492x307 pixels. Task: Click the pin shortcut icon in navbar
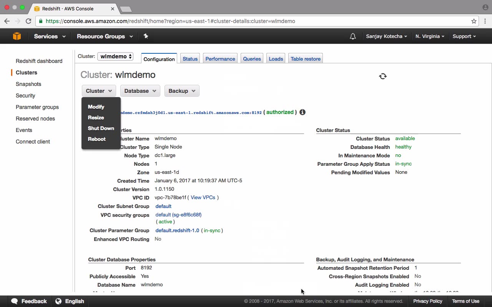(x=146, y=36)
